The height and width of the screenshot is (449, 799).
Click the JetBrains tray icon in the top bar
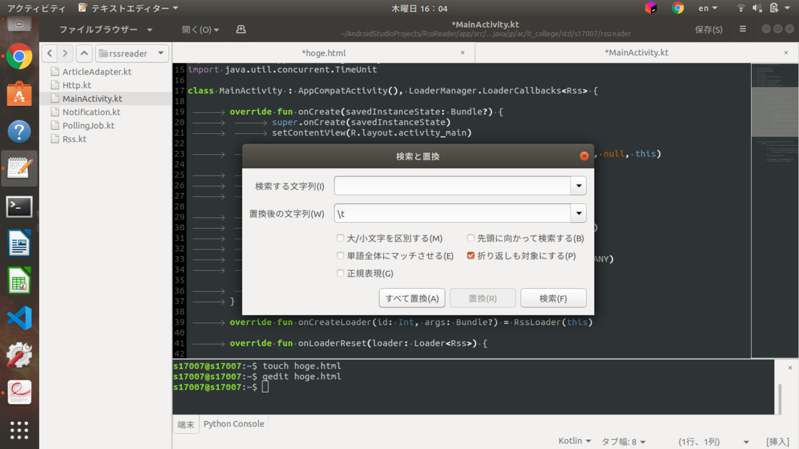pyautogui.click(x=651, y=8)
